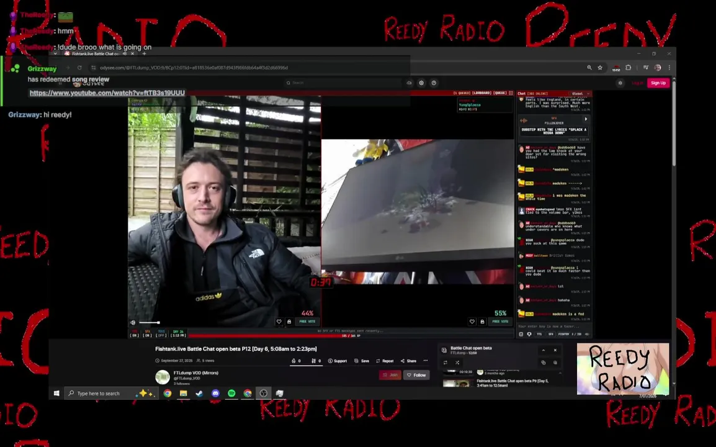Open Discord from the taskbar
716x447 pixels.
[x=215, y=393]
